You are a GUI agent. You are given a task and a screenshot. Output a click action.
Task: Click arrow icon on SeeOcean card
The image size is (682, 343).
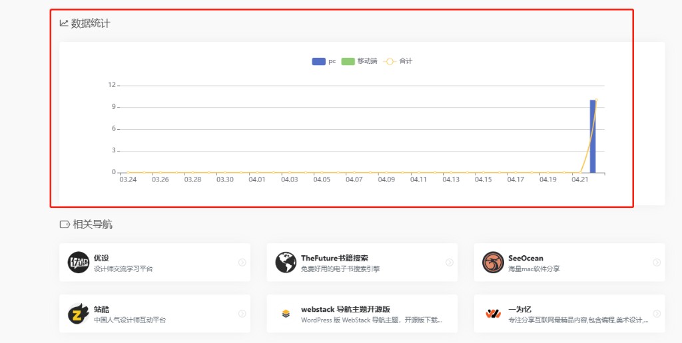click(x=657, y=263)
